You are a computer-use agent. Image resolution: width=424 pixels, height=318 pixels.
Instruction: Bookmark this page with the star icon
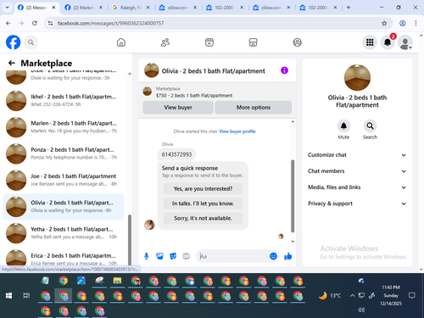click(384, 23)
